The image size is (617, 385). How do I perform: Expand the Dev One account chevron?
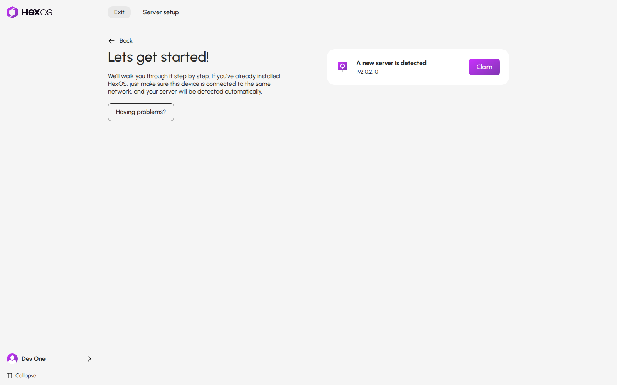tap(89, 359)
